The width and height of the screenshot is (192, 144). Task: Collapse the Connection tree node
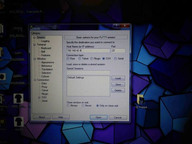pyautogui.click(x=35, y=80)
